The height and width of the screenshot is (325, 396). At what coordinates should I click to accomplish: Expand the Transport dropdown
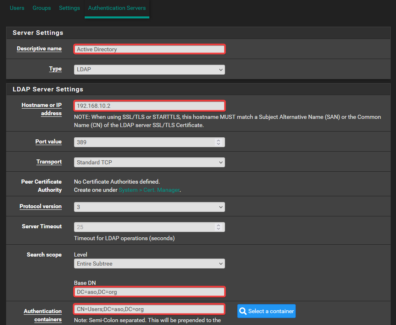point(149,162)
